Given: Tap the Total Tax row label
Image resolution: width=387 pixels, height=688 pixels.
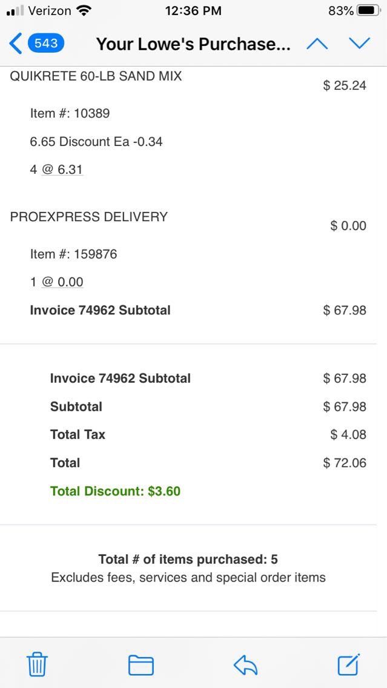Looking at the screenshot, I should [x=78, y=434].
